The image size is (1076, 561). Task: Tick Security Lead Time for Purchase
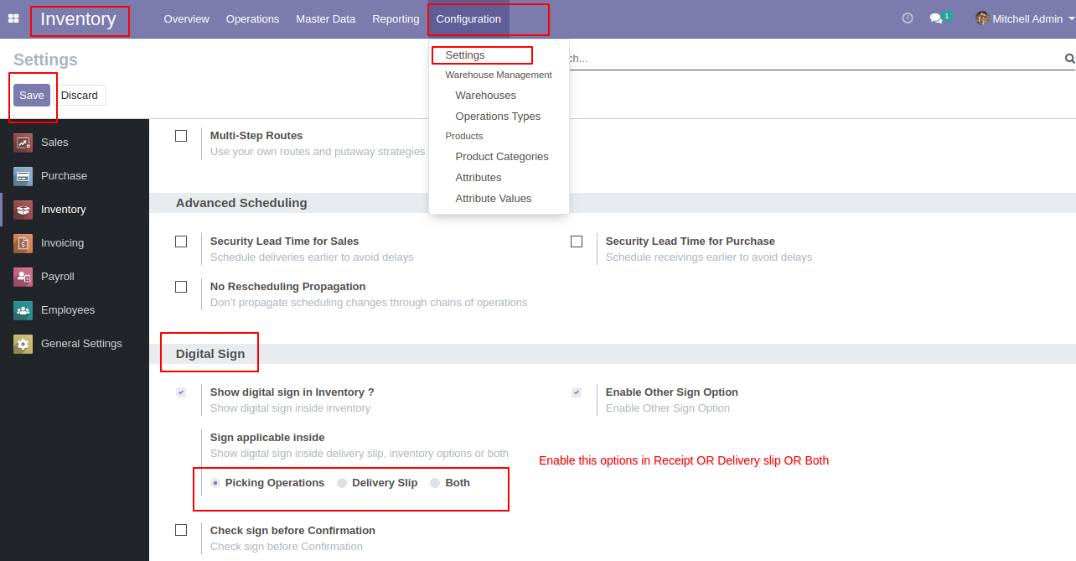pyautogui.click(x=577, y=242)
